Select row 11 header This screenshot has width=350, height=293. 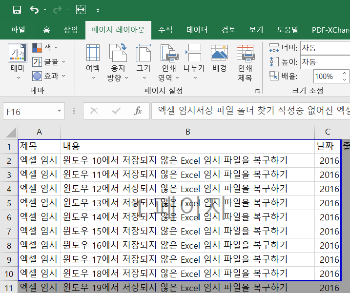coord(9,288)
